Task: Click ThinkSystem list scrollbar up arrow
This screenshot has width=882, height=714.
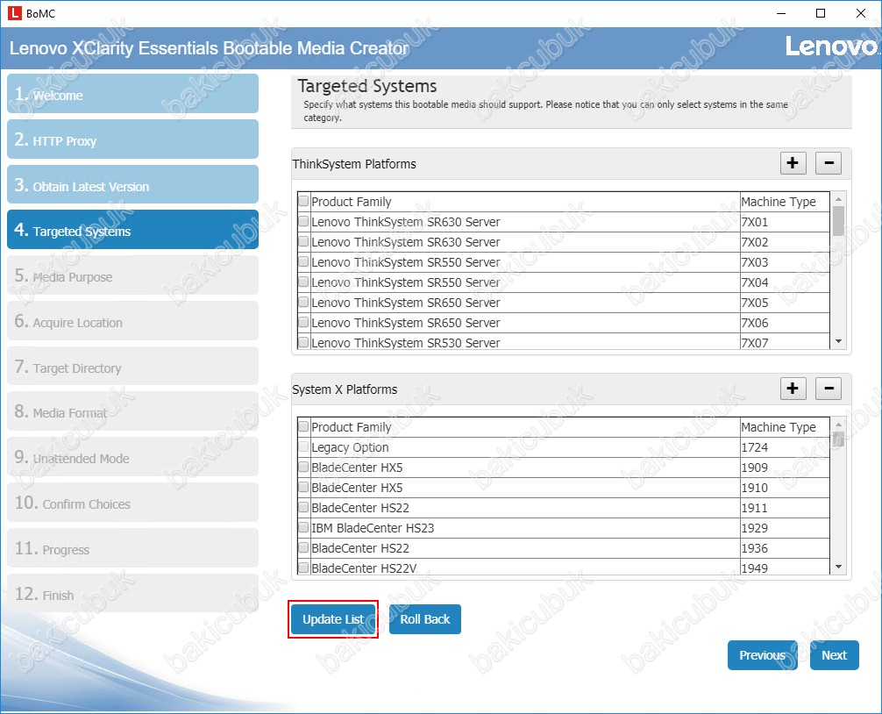Action: click(x=838, y=199)
